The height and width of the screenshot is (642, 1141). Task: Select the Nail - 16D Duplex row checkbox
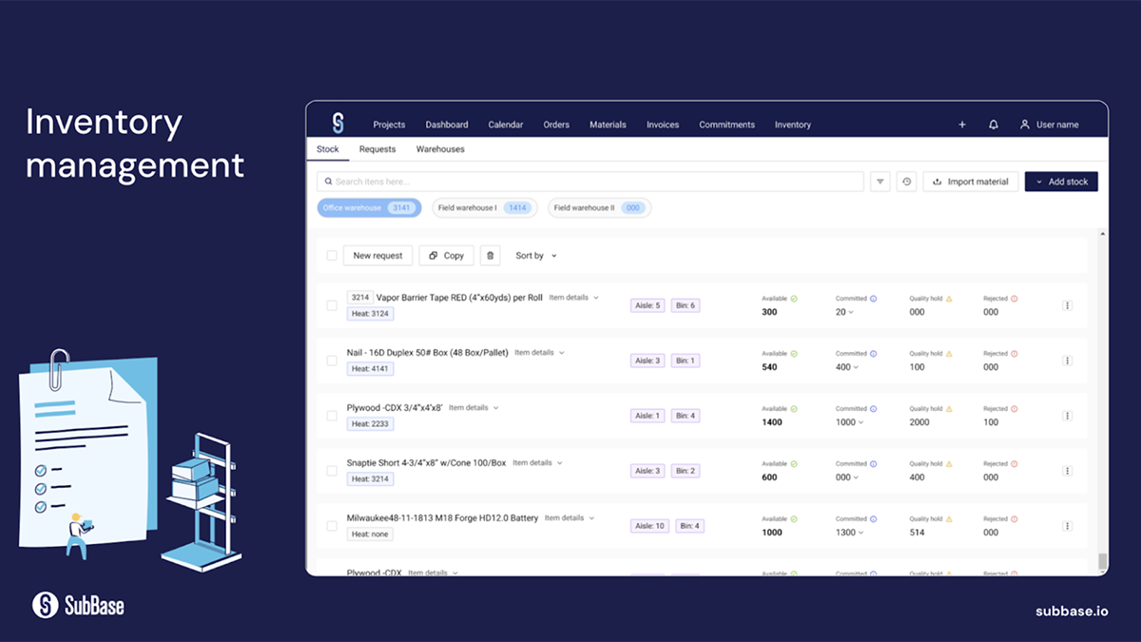pyautogui.click(x=332, y=360)
